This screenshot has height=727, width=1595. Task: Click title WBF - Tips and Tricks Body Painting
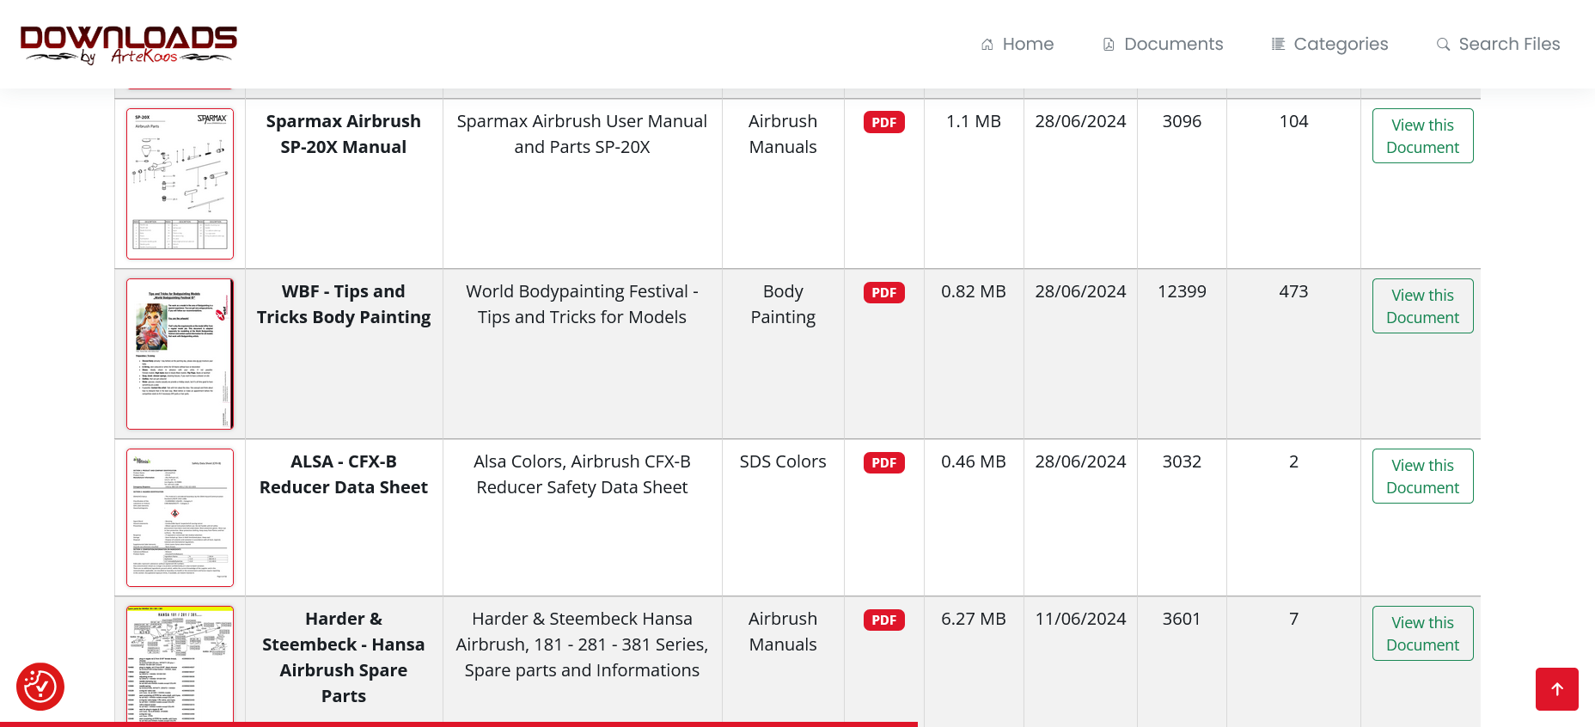coord(344,304)
